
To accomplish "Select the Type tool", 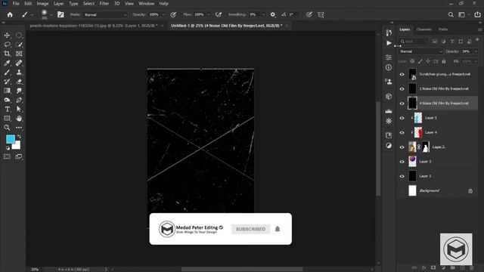I will [7, 109].
